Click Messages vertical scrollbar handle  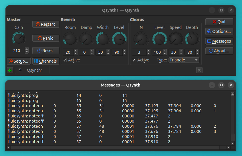click(x=233, y=138)
